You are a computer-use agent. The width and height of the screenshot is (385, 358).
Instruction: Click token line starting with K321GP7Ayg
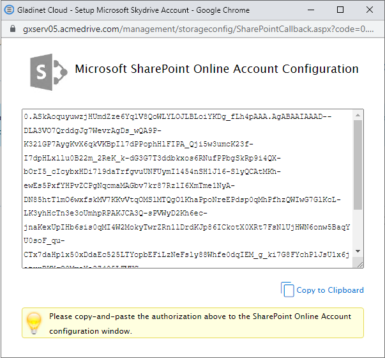tap(139, 144)
